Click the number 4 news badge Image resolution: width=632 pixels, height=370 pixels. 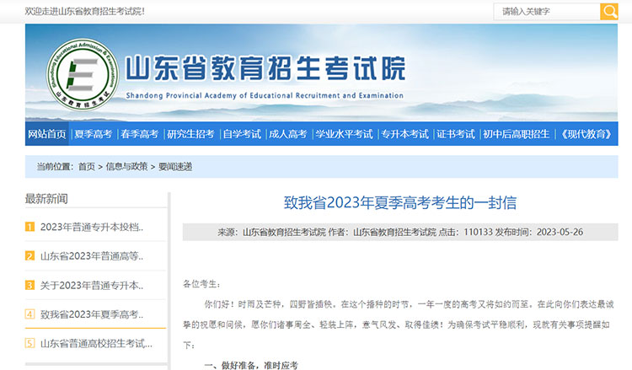tap(30, 314)
